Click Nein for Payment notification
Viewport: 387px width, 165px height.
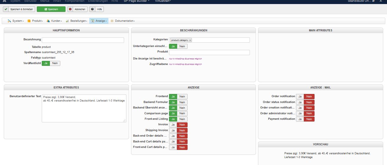click(x=309, y=119)
